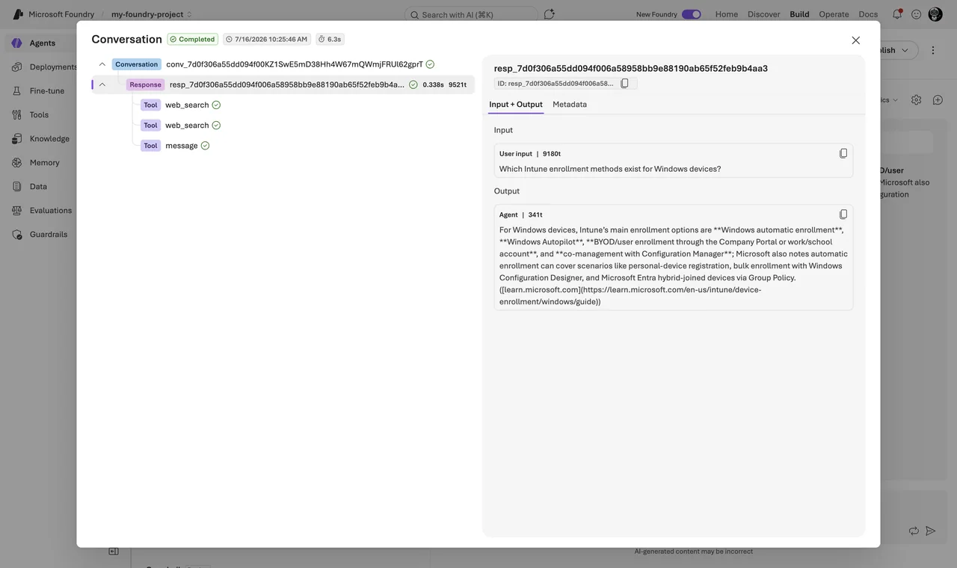Open the user profile avatar
Screen dimensions: 957x568
(935, 14)
